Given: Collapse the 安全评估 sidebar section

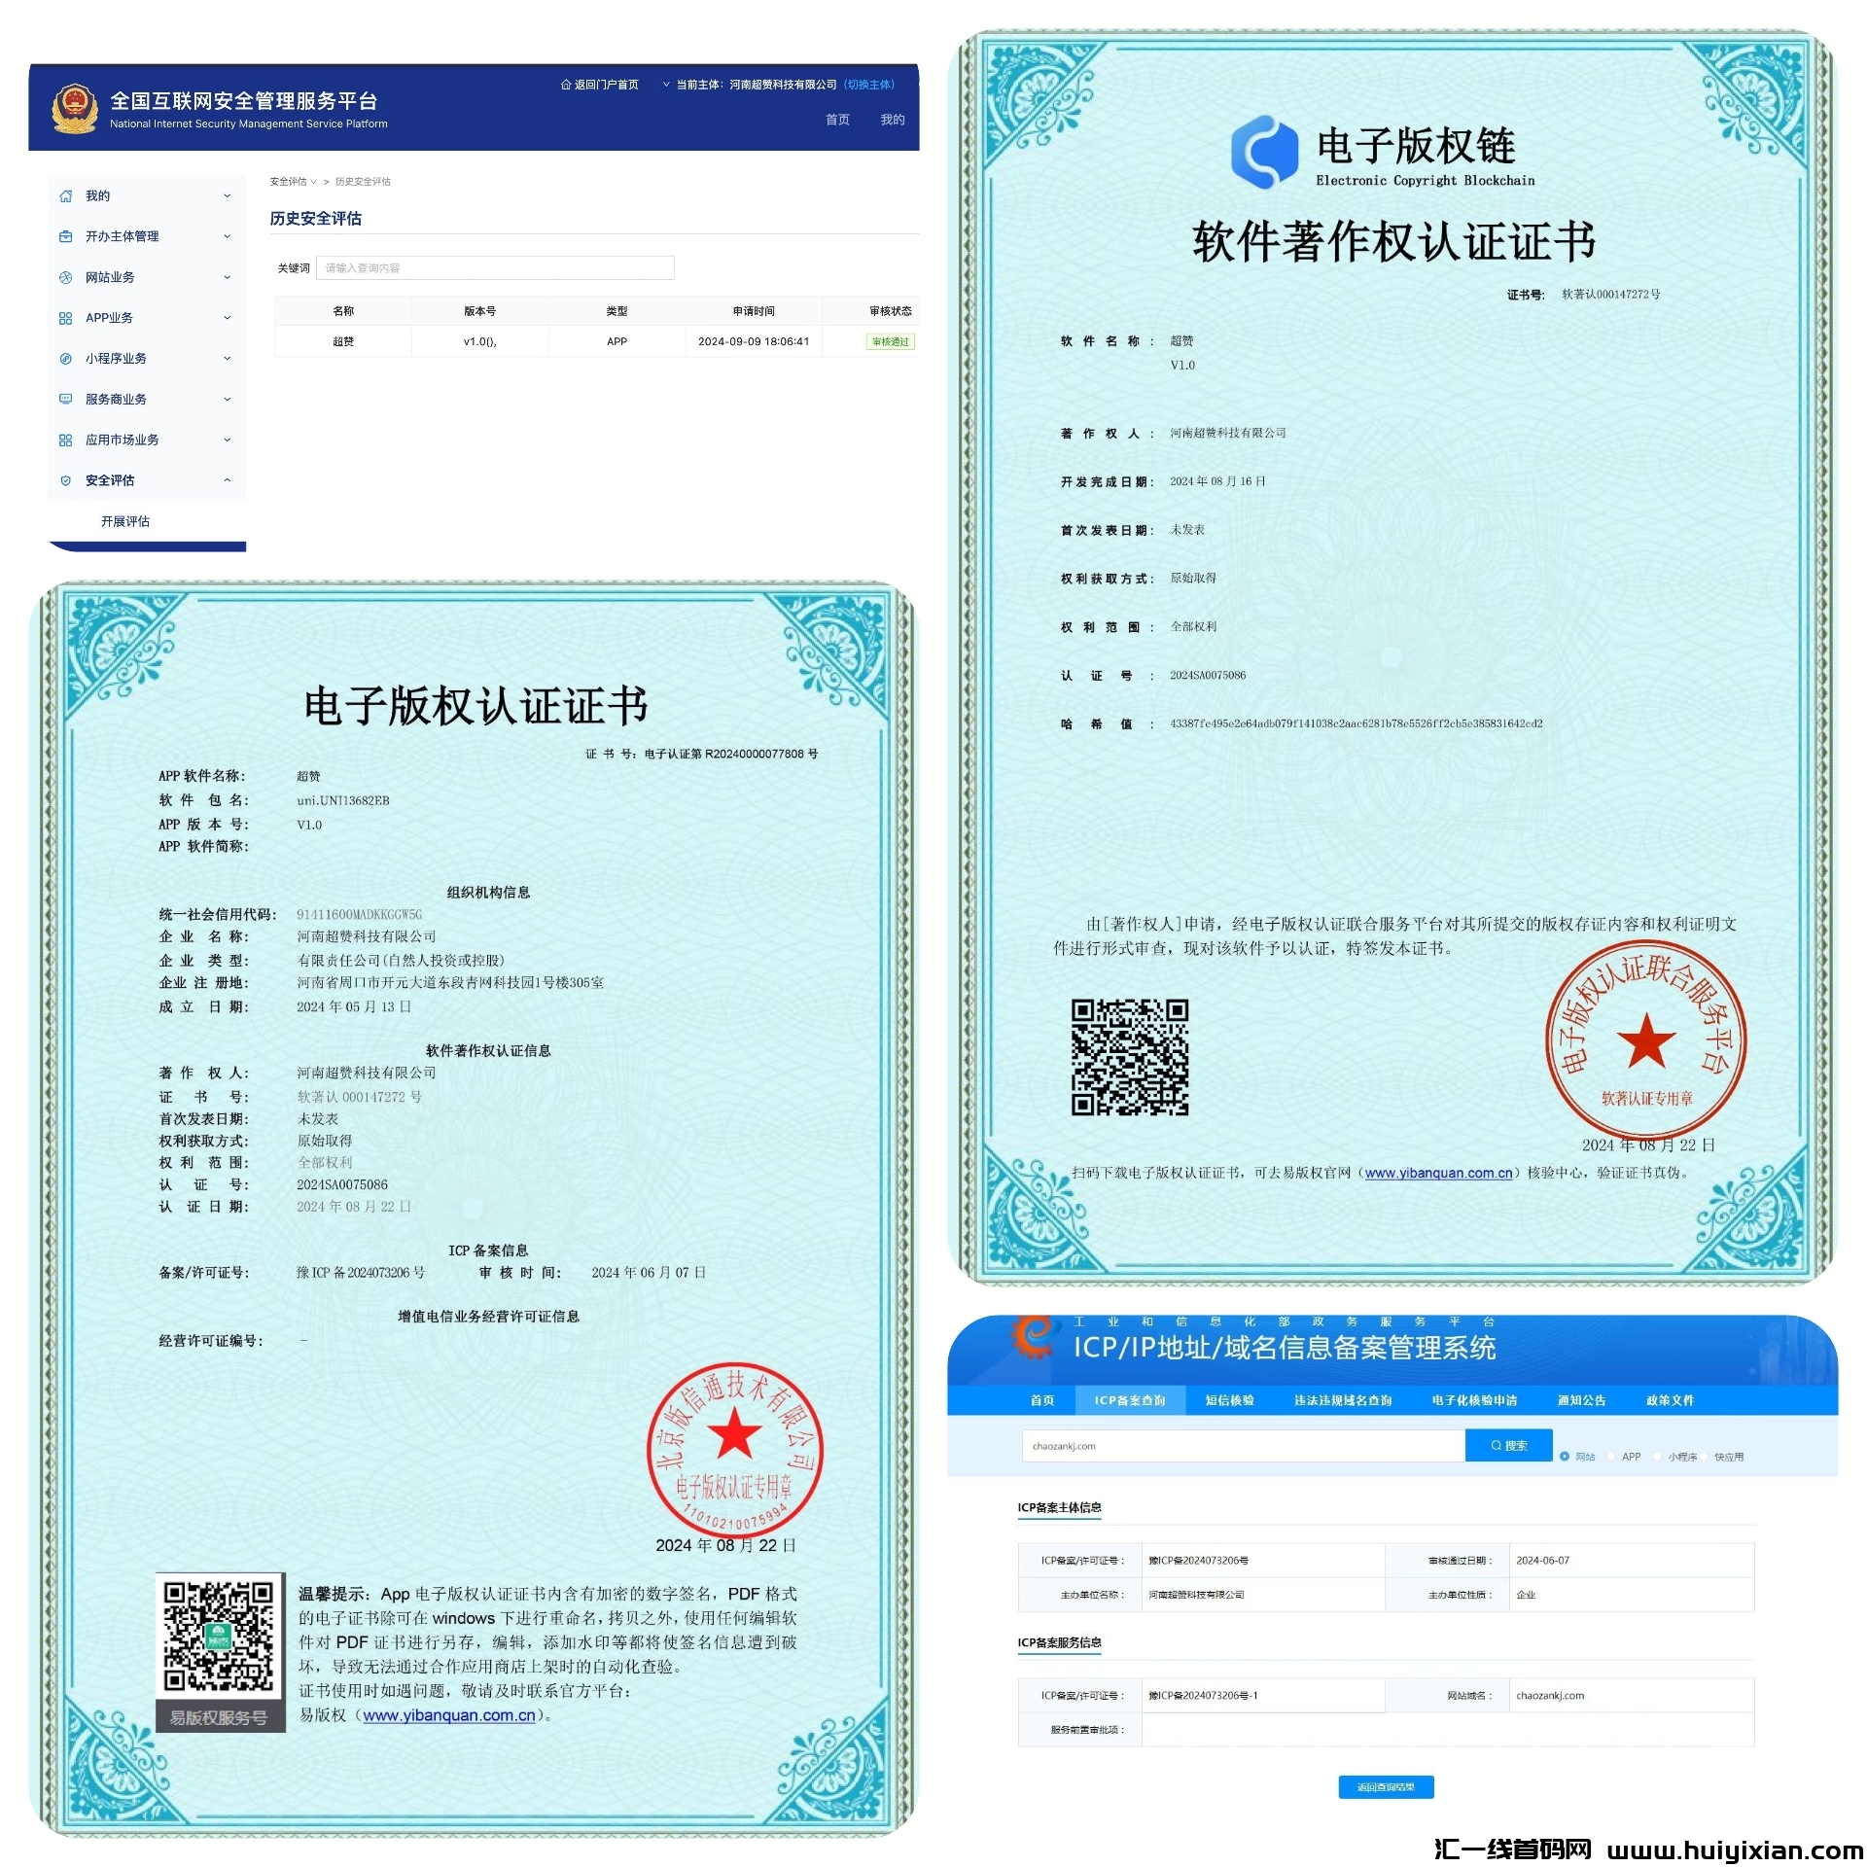Looking at the screenshot, I should coord(227,480).
